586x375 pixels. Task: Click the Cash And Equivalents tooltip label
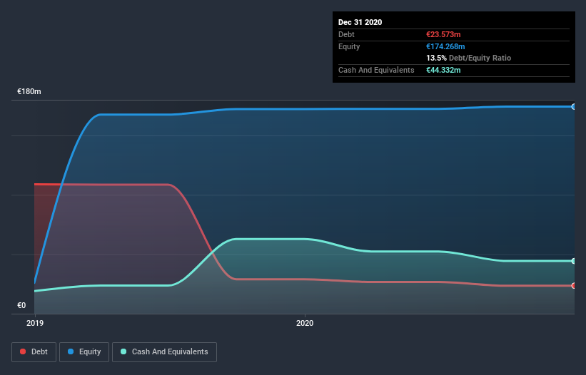pyautogui.click(x=376, y=70)
